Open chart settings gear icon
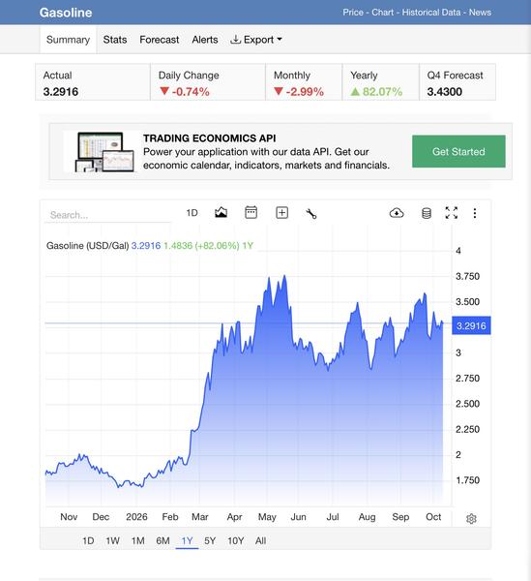531x581 pixels. (x=471, y=518)
